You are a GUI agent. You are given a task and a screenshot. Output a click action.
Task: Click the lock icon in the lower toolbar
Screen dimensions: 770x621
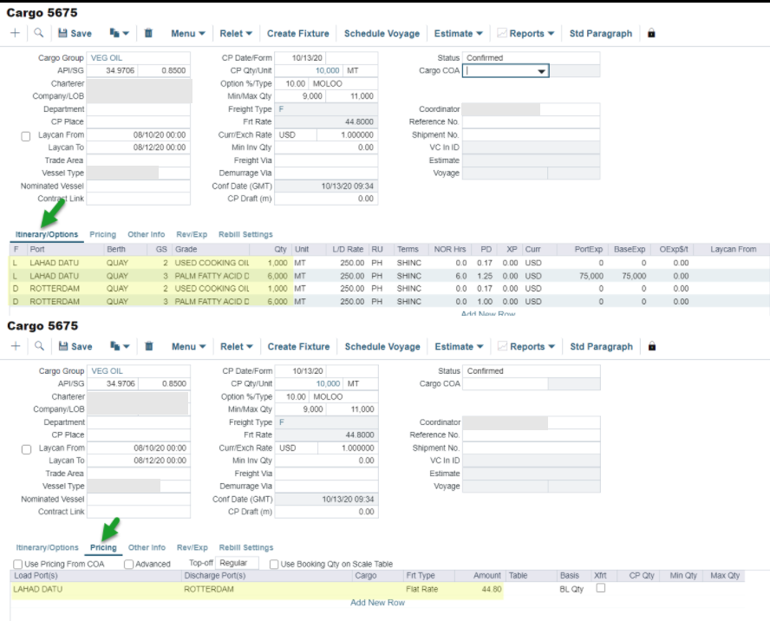pos(652,346)
